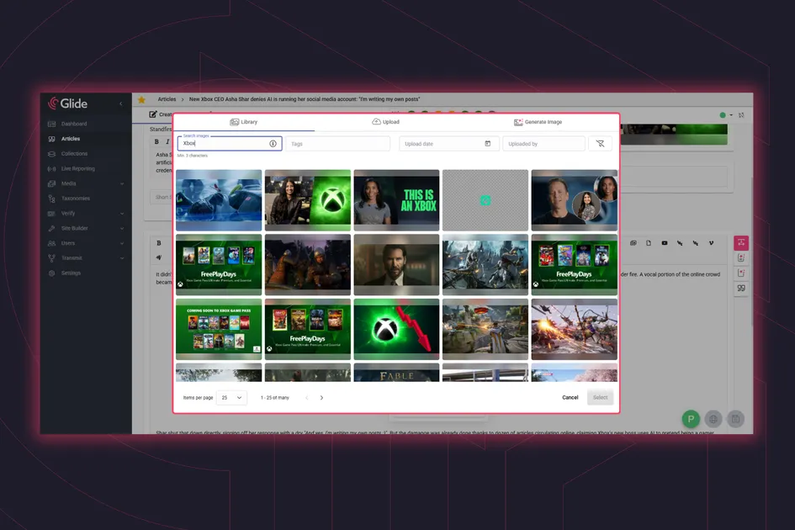Open the calendar icon in Upload date
This screenshot has width=795, height=530.
tap(487, 144)
